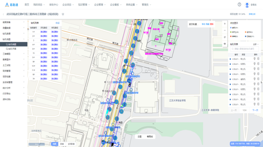
Task: Click 移动 in the map overlay panel
Action: pyautogui.click(x=203, y=24)
